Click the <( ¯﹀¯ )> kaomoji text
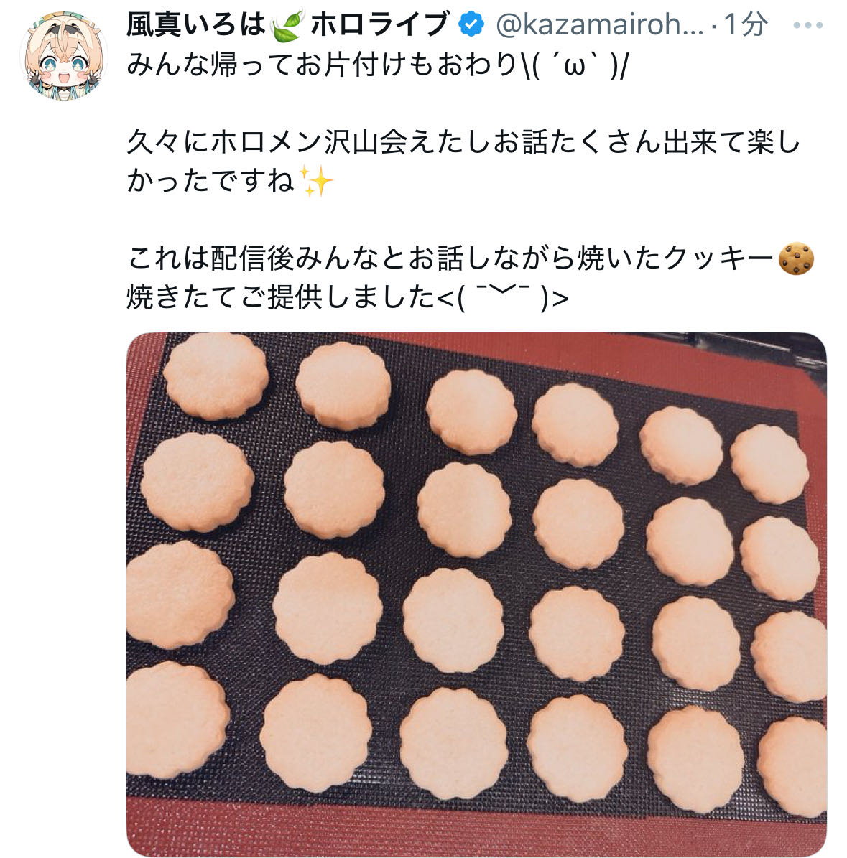 (x=503, y=298)
